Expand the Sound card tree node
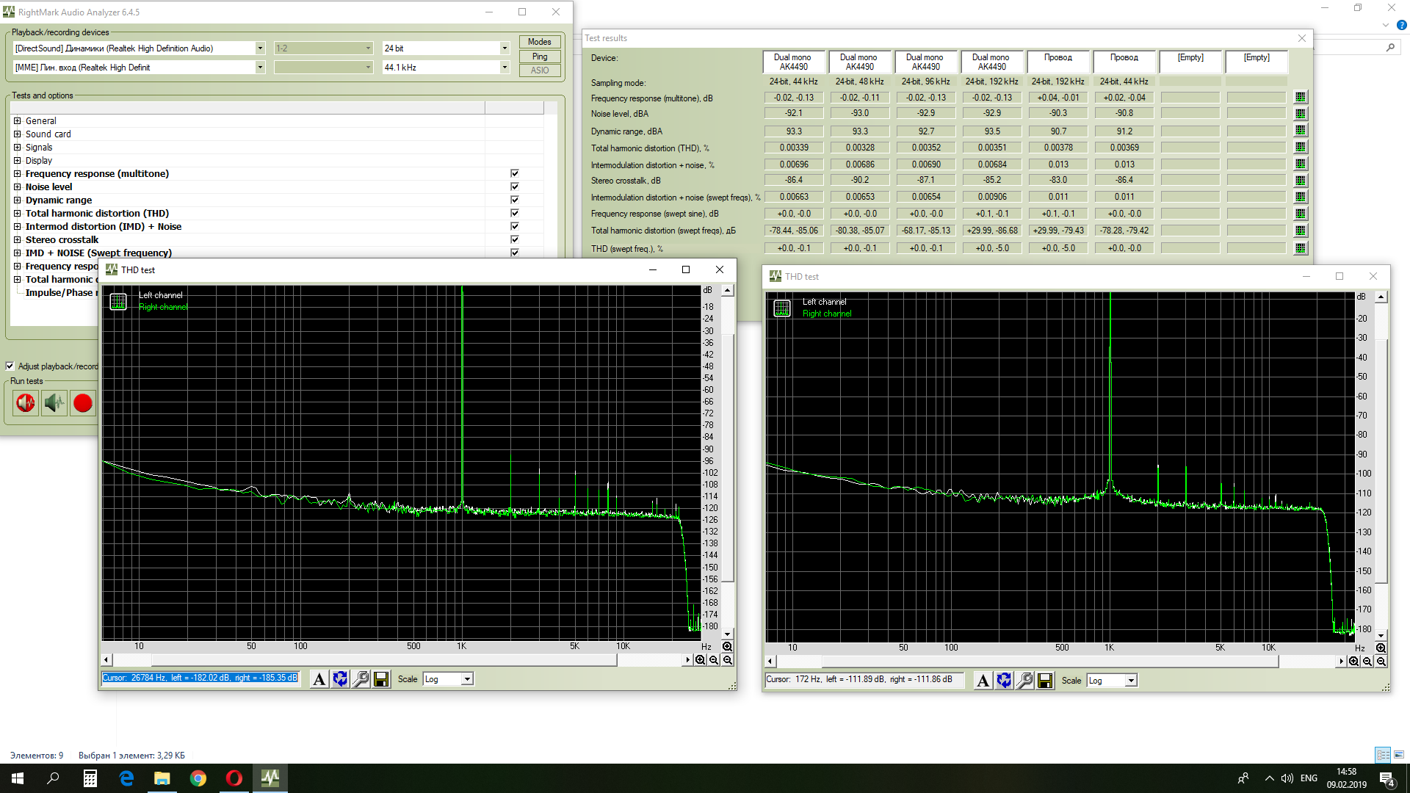 click(x=18, y=134)
